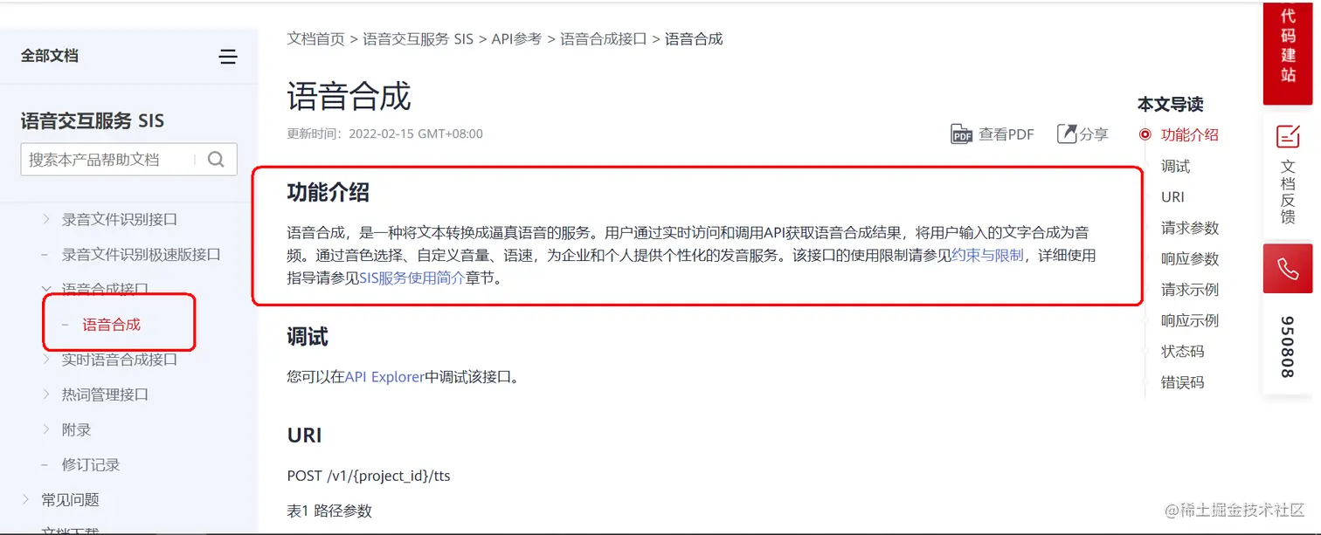Open the 查看PDF document icon

coord(962,134)
